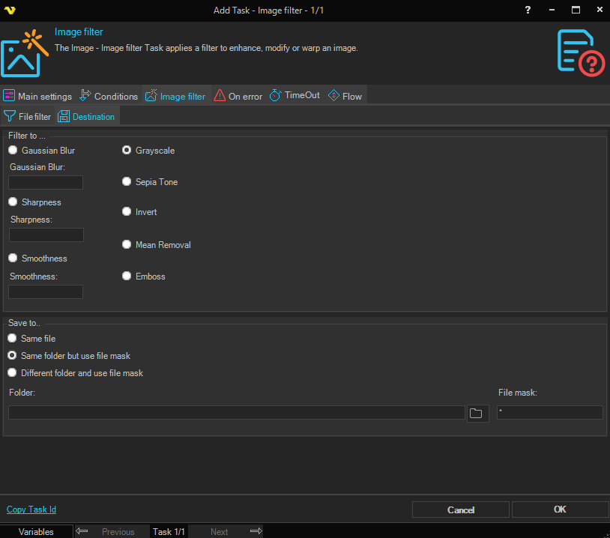Open the Main settings tab

click(x=37, y=96)
